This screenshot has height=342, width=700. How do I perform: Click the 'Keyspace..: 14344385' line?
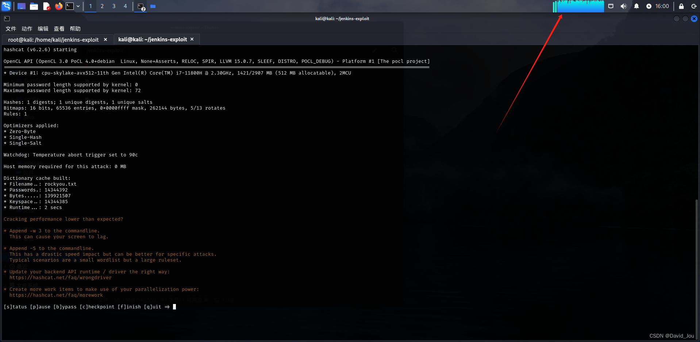point(36,202)
